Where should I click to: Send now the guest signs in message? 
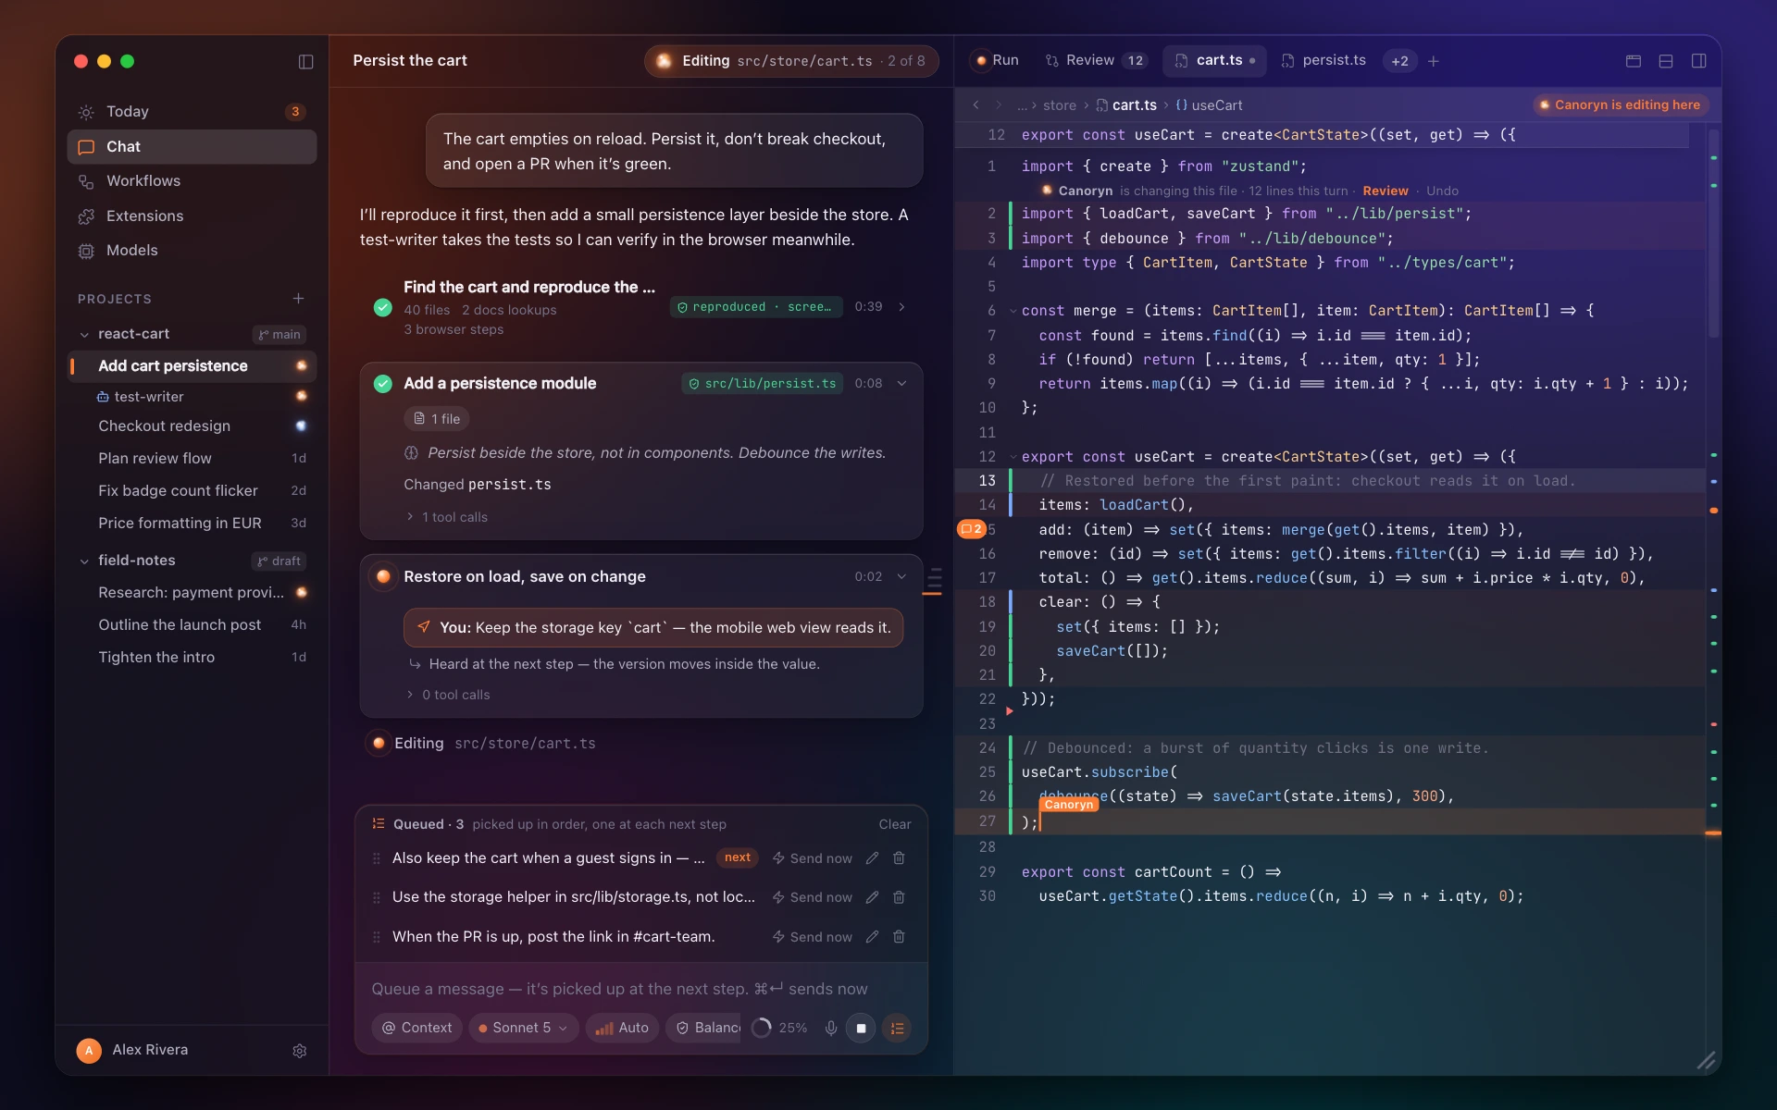point(812,858)
